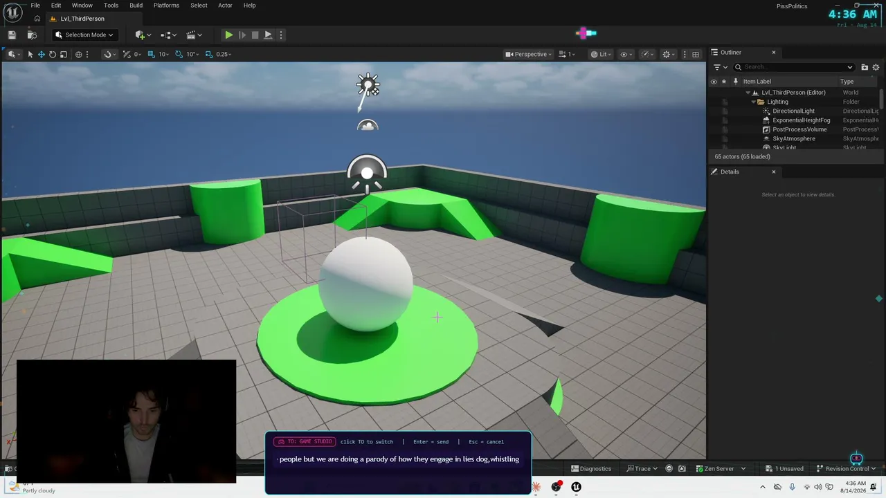Toggle scale snapping icon
The width and height of the screenshot is (886, 498).
tap(208, 54)
